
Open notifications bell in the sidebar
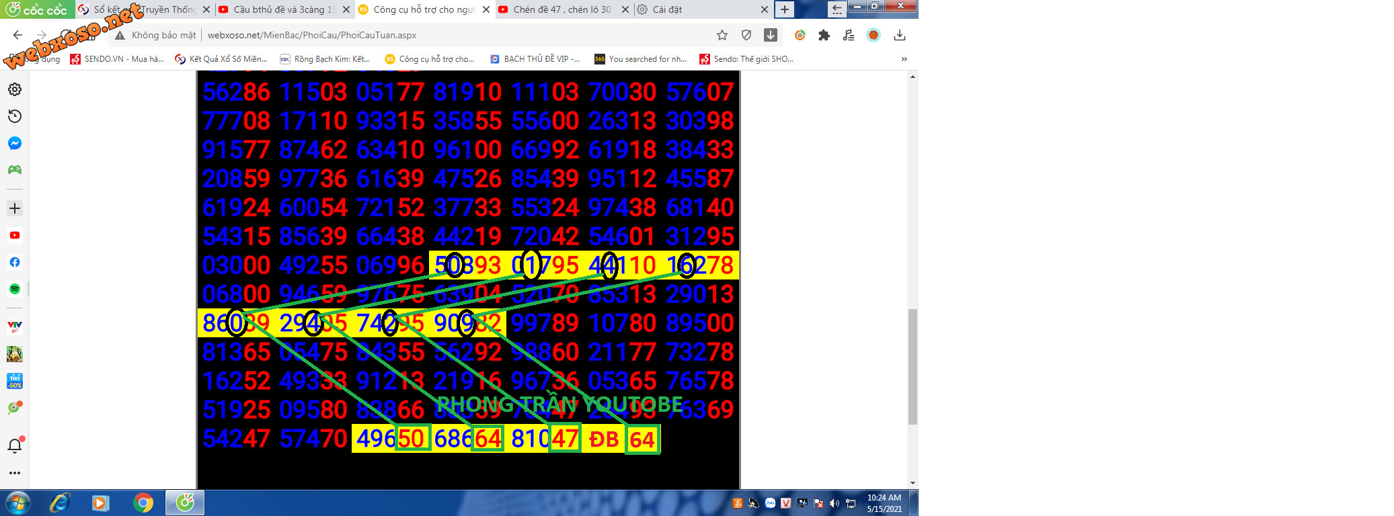(x=15, y=445)
